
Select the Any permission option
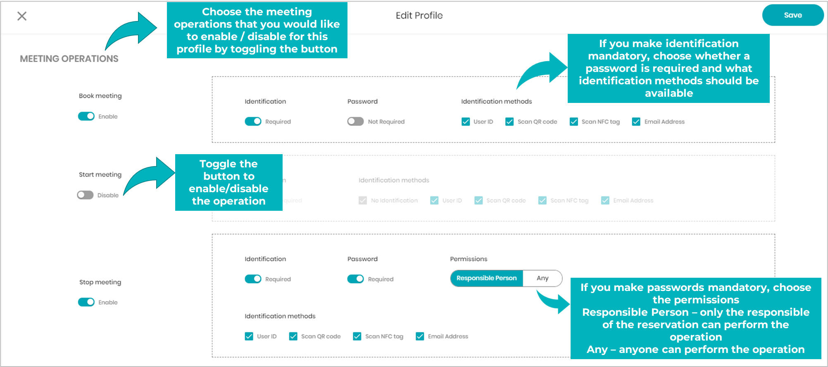(x=542, y=278)
